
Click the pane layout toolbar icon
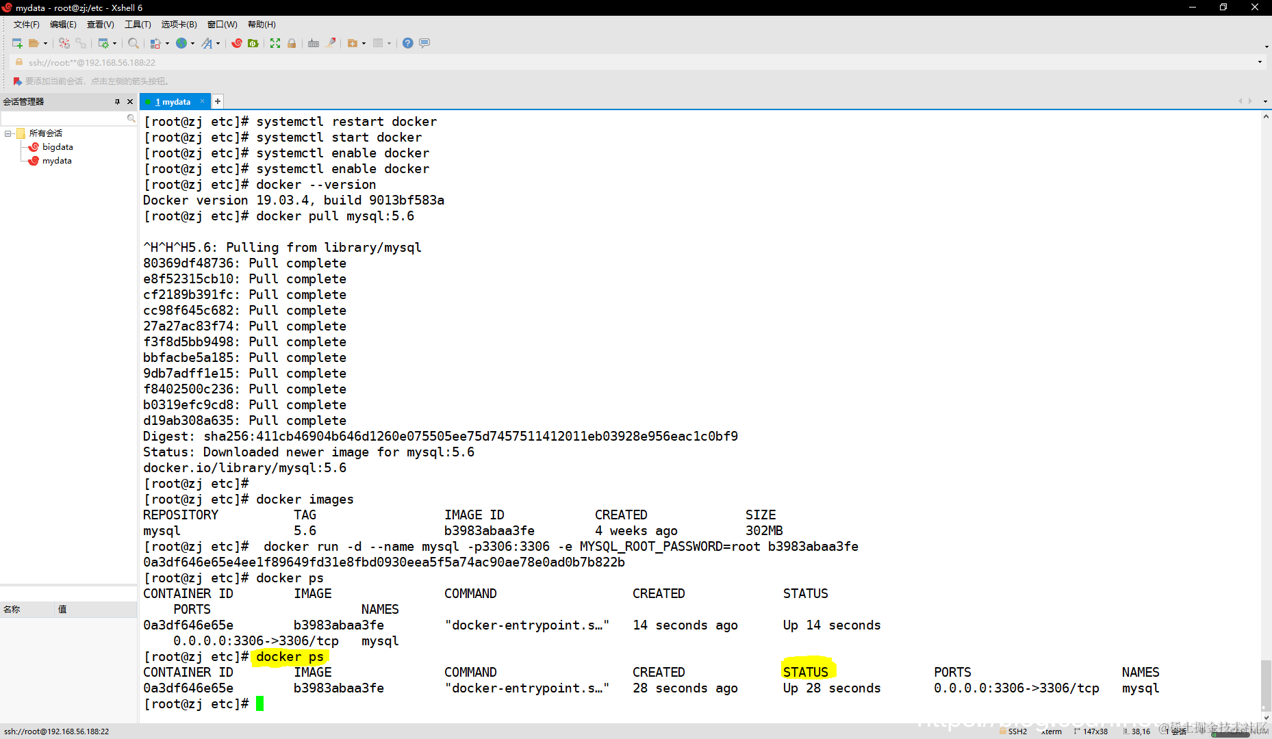click(x=378, y=43)
